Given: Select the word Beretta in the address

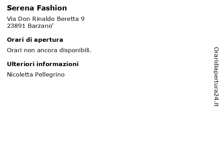Looking at the screenshot, I should (x=68, y=19).
